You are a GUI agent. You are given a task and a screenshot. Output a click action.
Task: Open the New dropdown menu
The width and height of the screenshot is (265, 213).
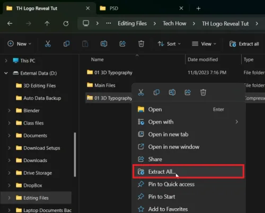click(x=19, y=44)
